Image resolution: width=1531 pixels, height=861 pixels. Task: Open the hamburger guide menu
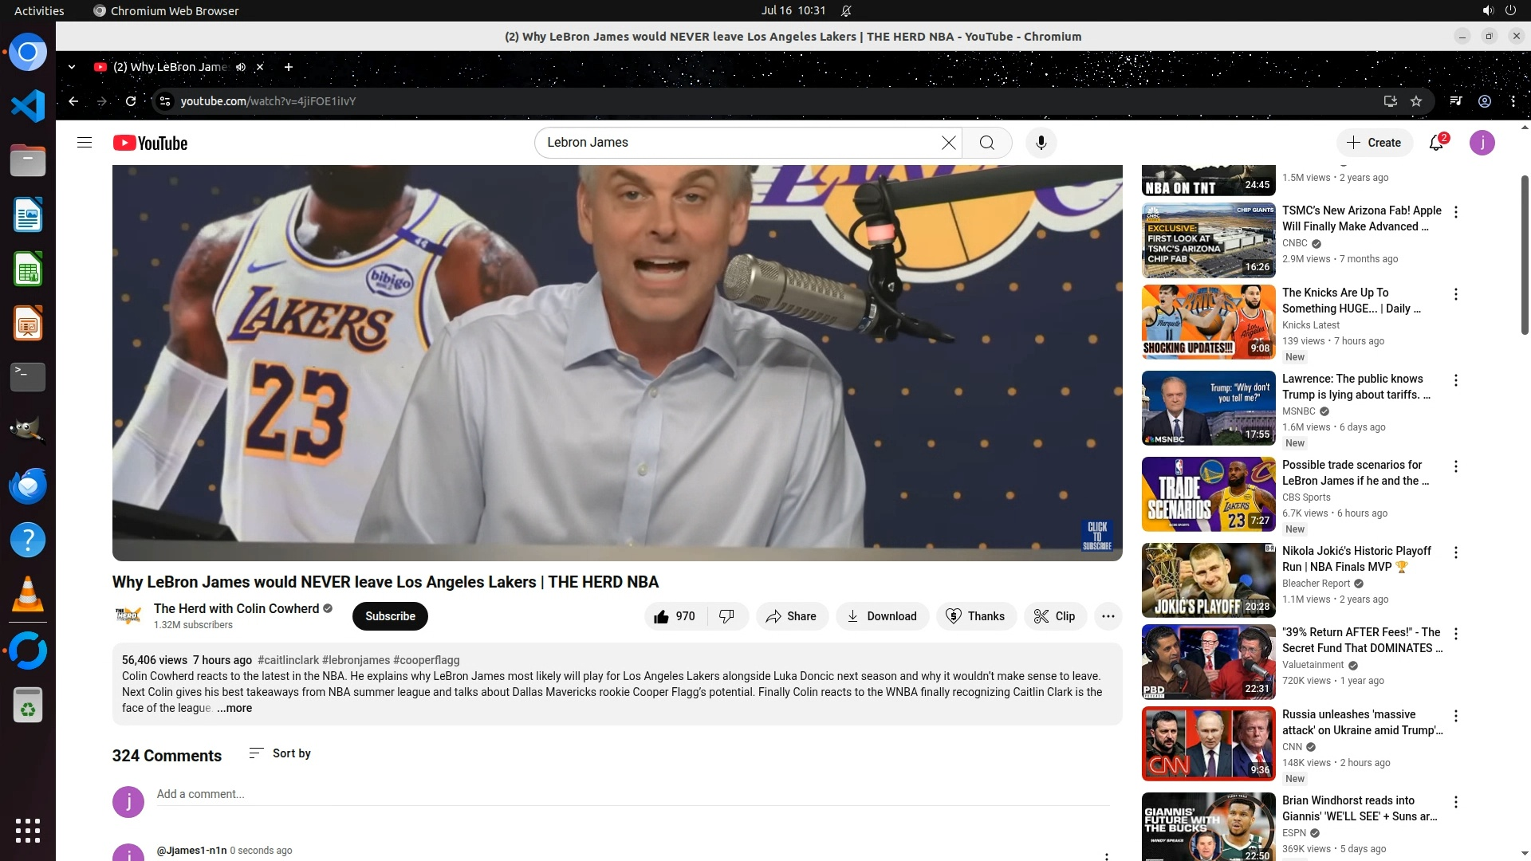[85, 143]
